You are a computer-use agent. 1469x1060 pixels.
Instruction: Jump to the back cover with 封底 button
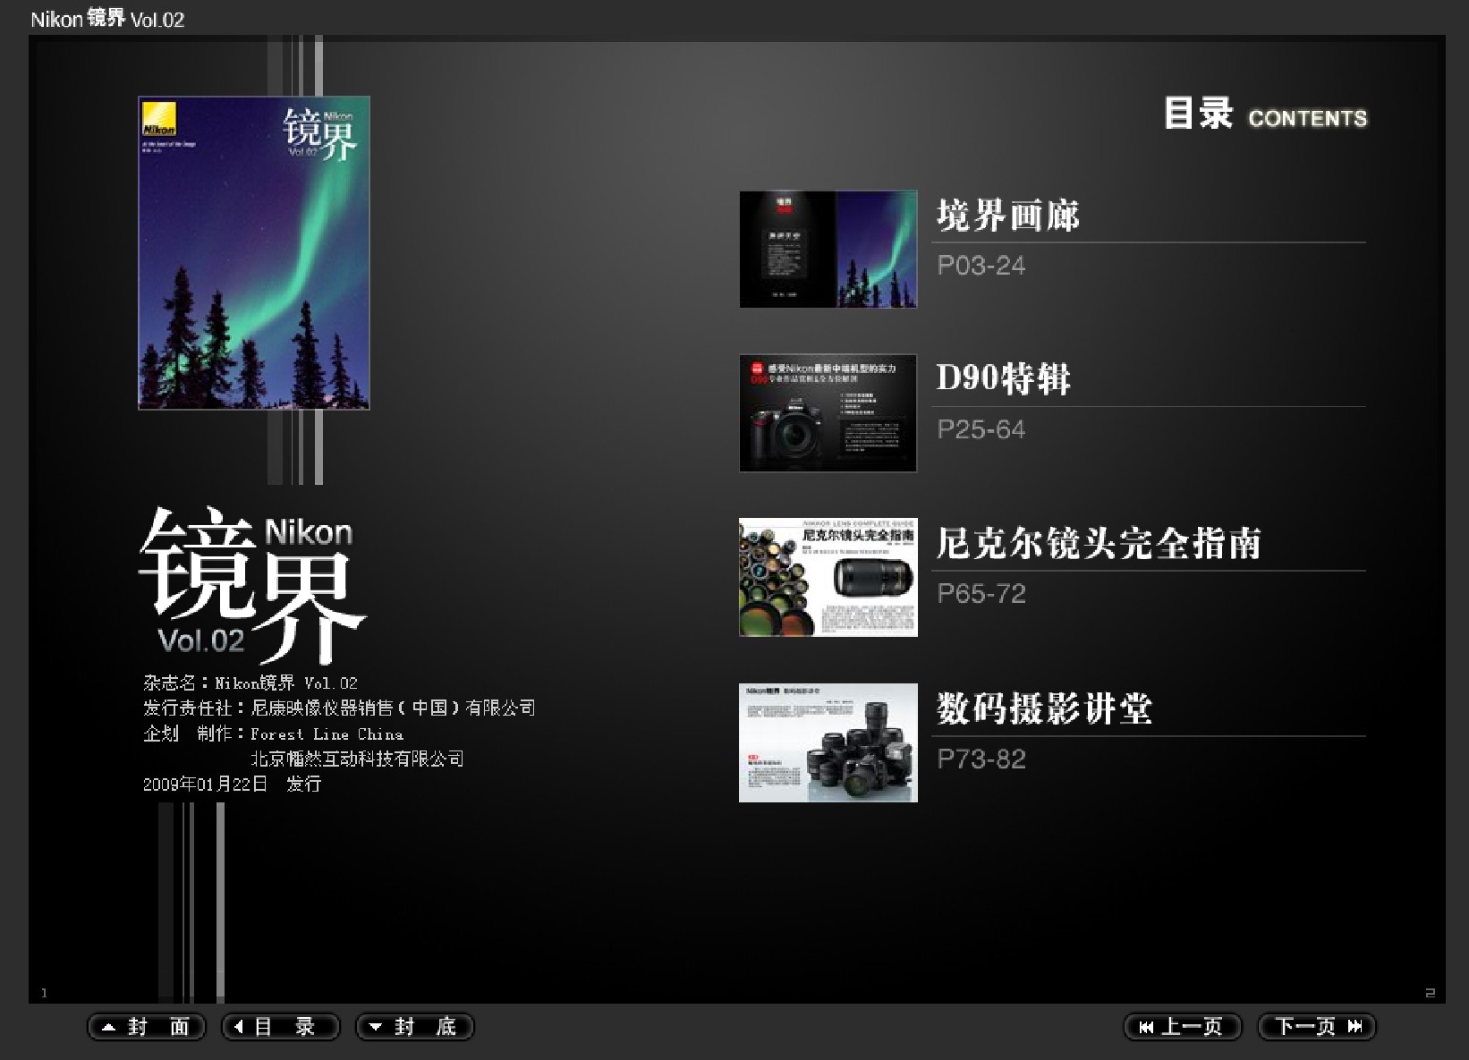(x=415, y=1027)
